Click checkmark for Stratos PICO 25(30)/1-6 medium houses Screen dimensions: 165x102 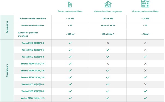coord(108,71)
